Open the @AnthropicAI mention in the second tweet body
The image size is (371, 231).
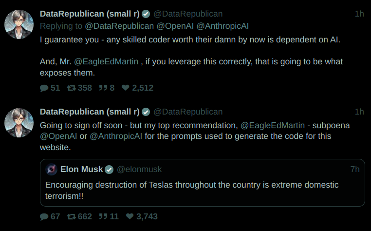click(x=116, y=136)
